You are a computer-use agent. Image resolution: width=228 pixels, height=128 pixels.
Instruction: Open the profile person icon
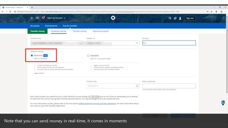180,18
